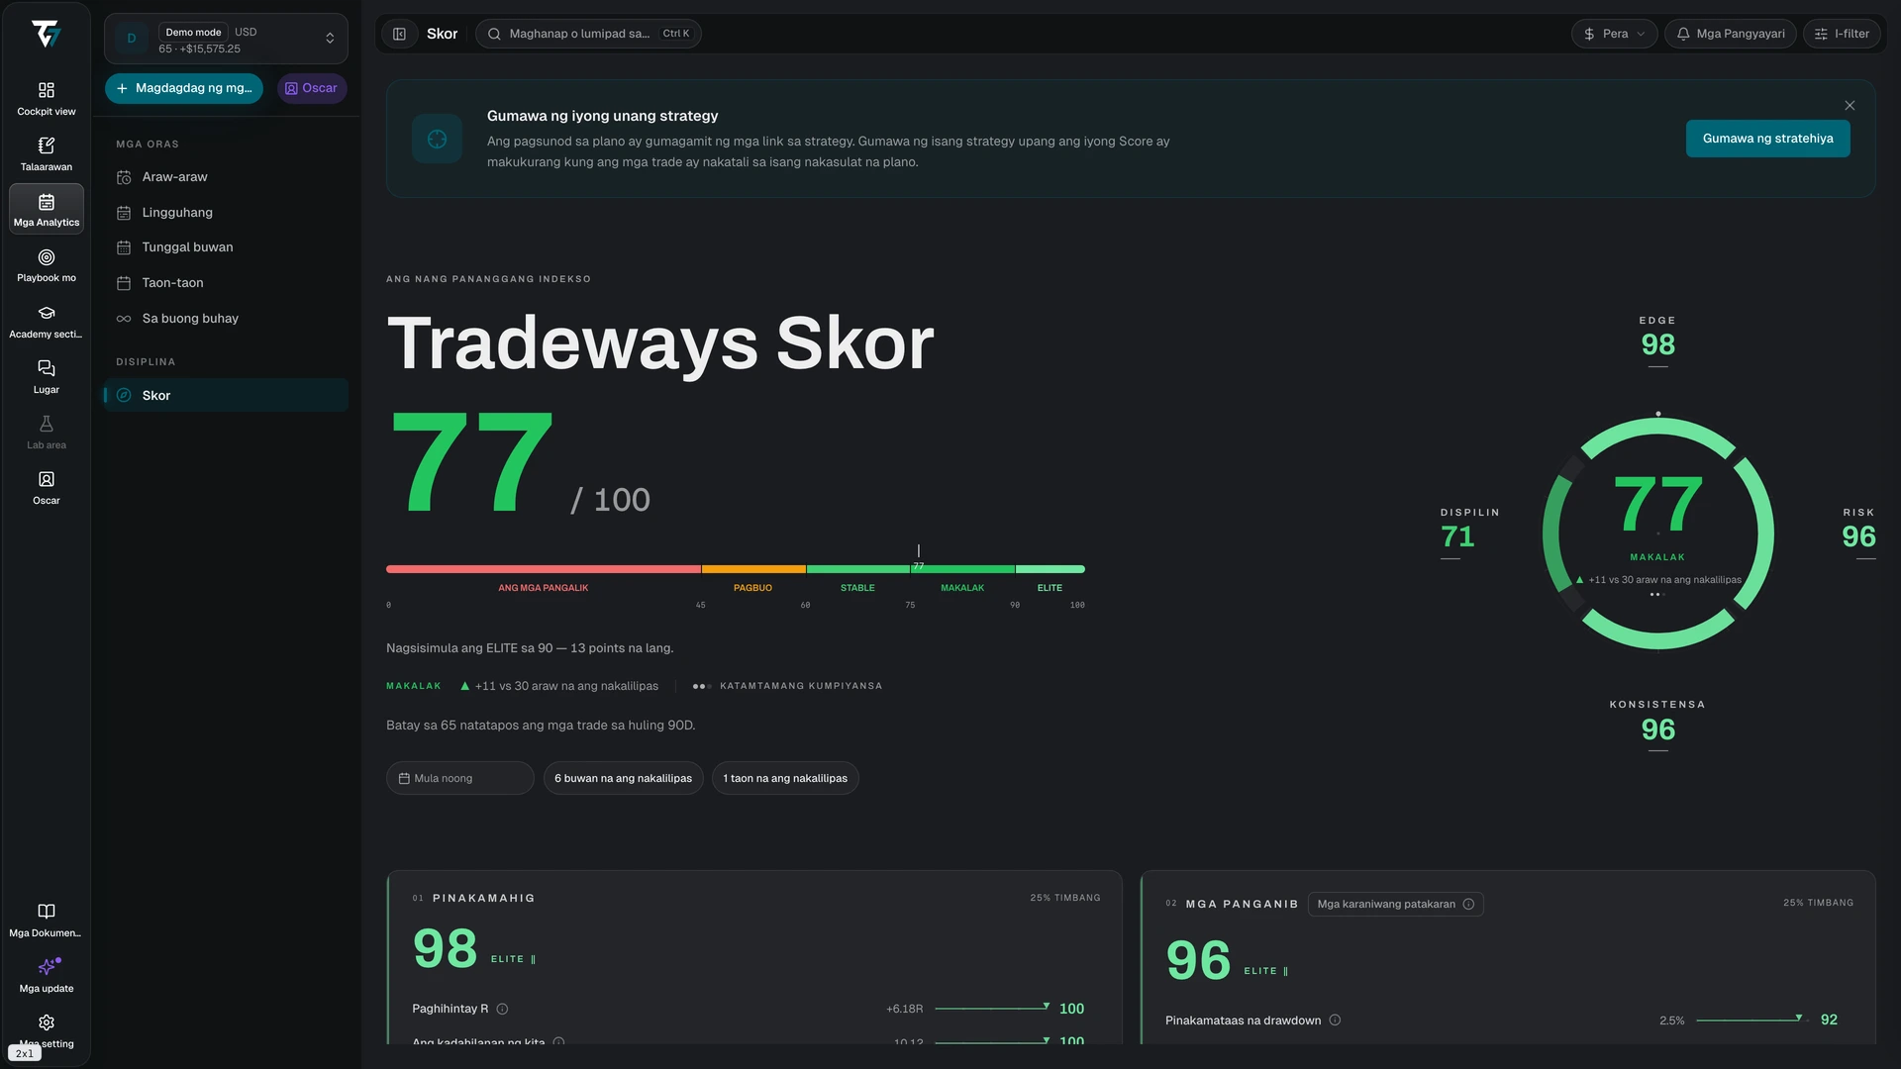Screen dimensions: 1901x1069
Task: Select the Lingguhang time view
Action: 226,213
